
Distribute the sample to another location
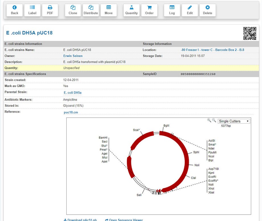tap(91, 10)
